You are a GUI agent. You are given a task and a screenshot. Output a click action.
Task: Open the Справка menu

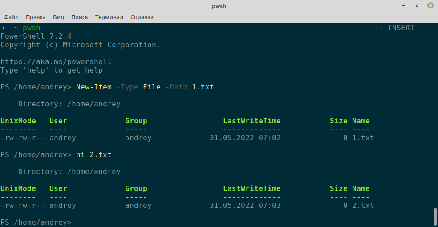[x=142, y=17]
